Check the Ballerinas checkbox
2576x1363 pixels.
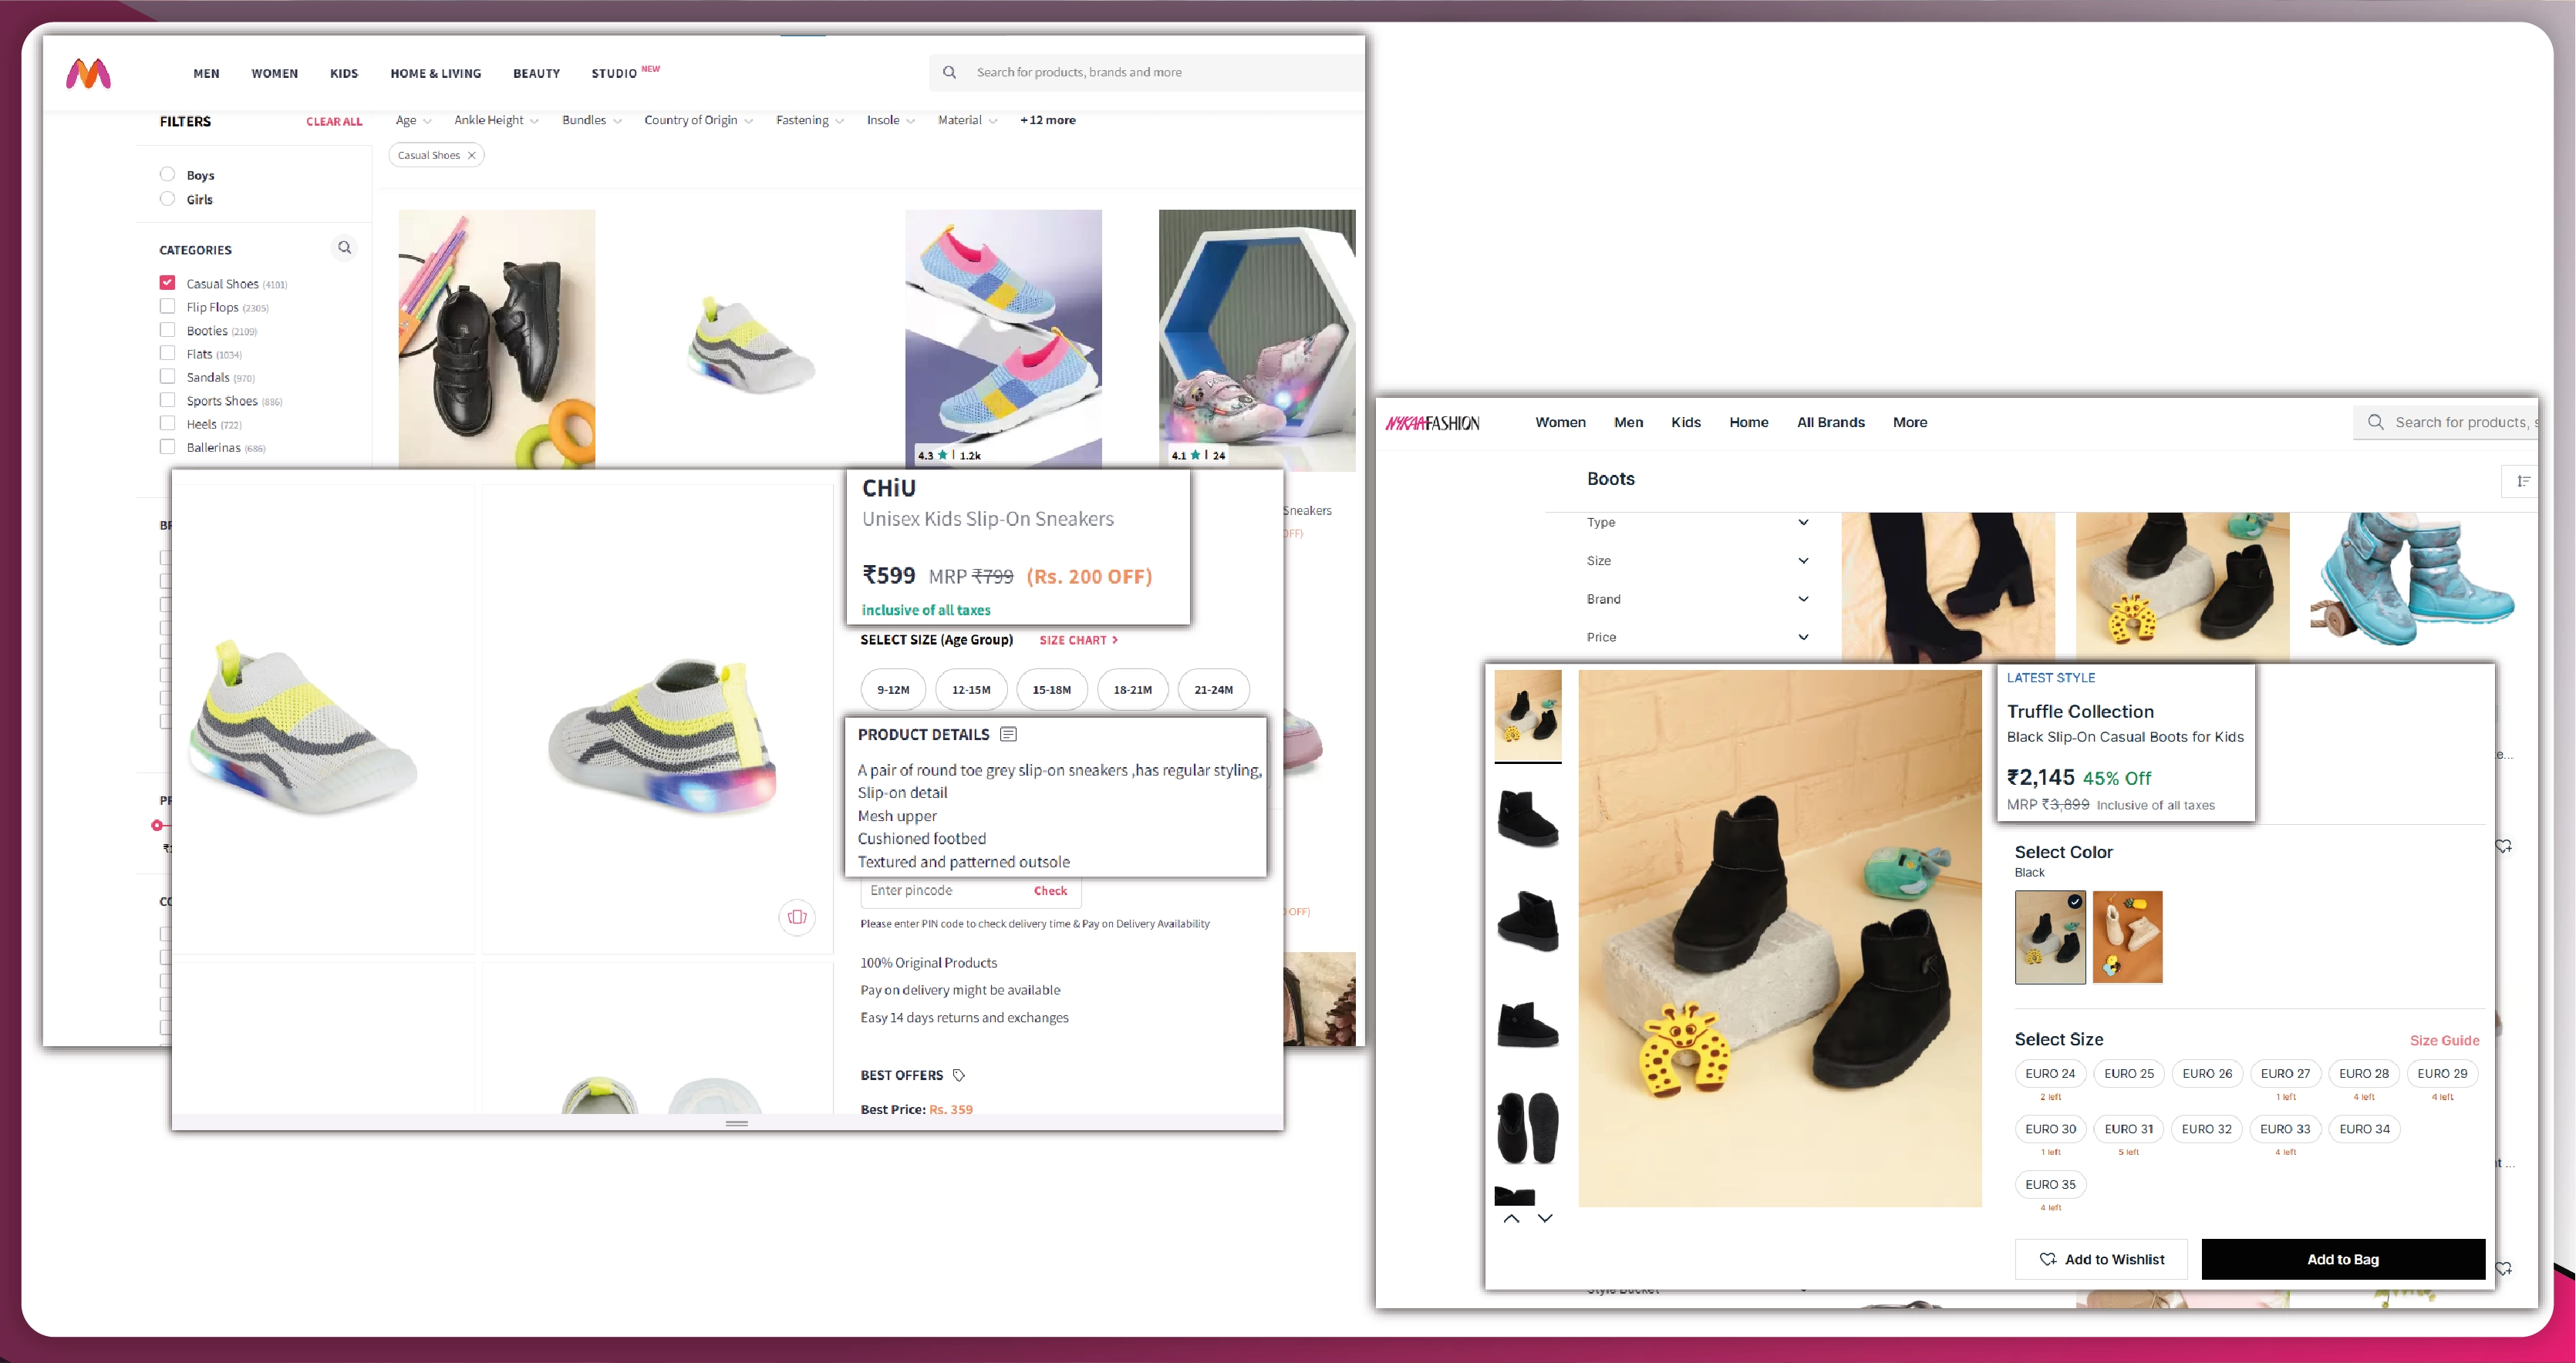(x=167, y=446)
